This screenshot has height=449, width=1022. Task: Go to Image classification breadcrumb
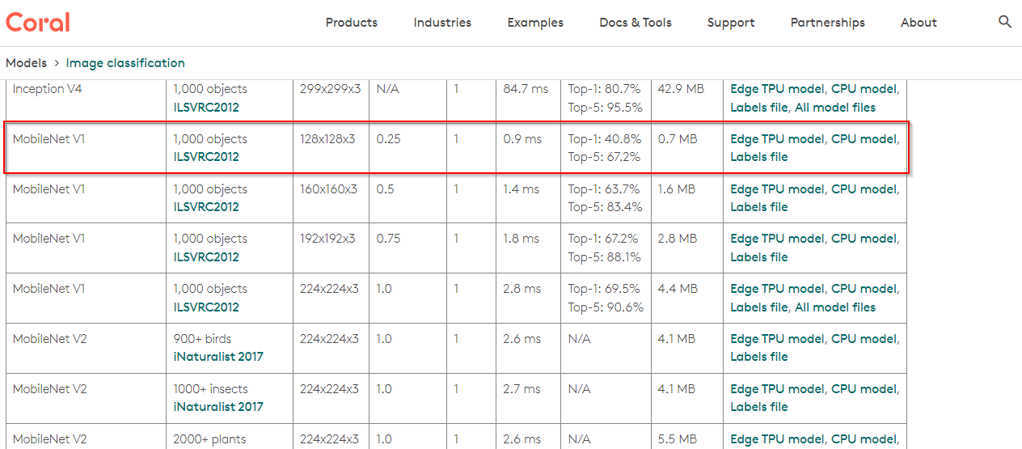(x=125, y=63)
